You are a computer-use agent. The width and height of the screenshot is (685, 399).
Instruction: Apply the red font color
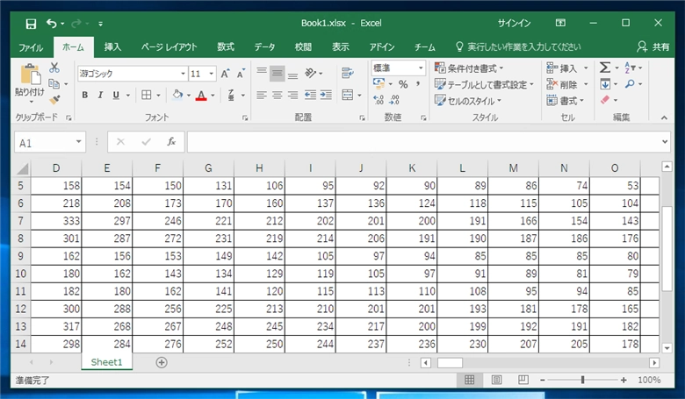click(x=201, y=95)
